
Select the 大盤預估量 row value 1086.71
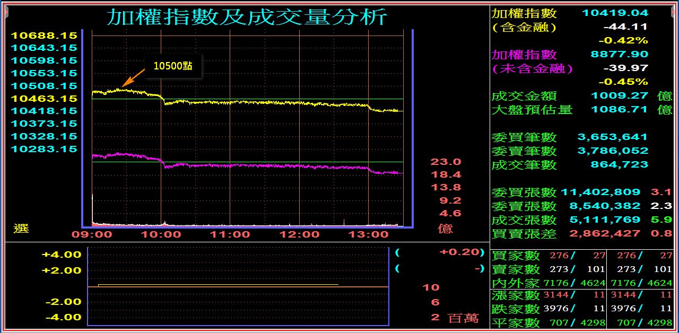[620, 109]
